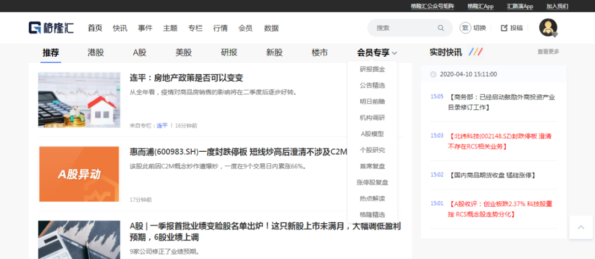
Task: Click summary 9家公司修正了业绩预期
Action: 164,252
